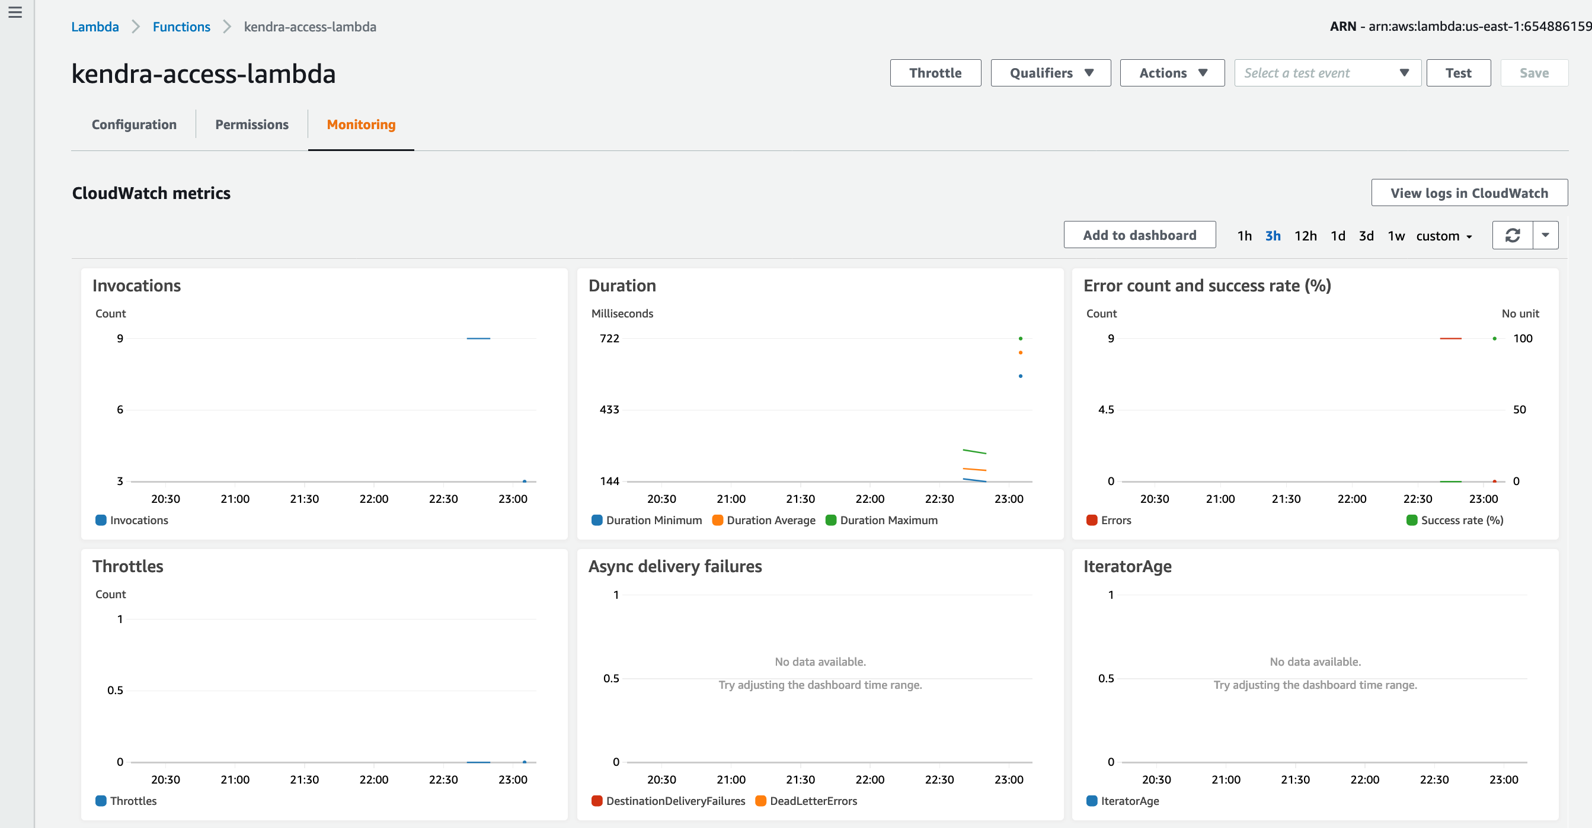The width and height of the screenshot is (1592, 828).
Task: Click the kendra-access-lambda breadcrumb text
Action: pyautogui.click(x=310, y=27)
